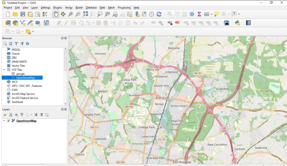Viewport: 287px width, 166px height.
Task: Open the Processing Toolbox gear icon
Action: [192, 14]
